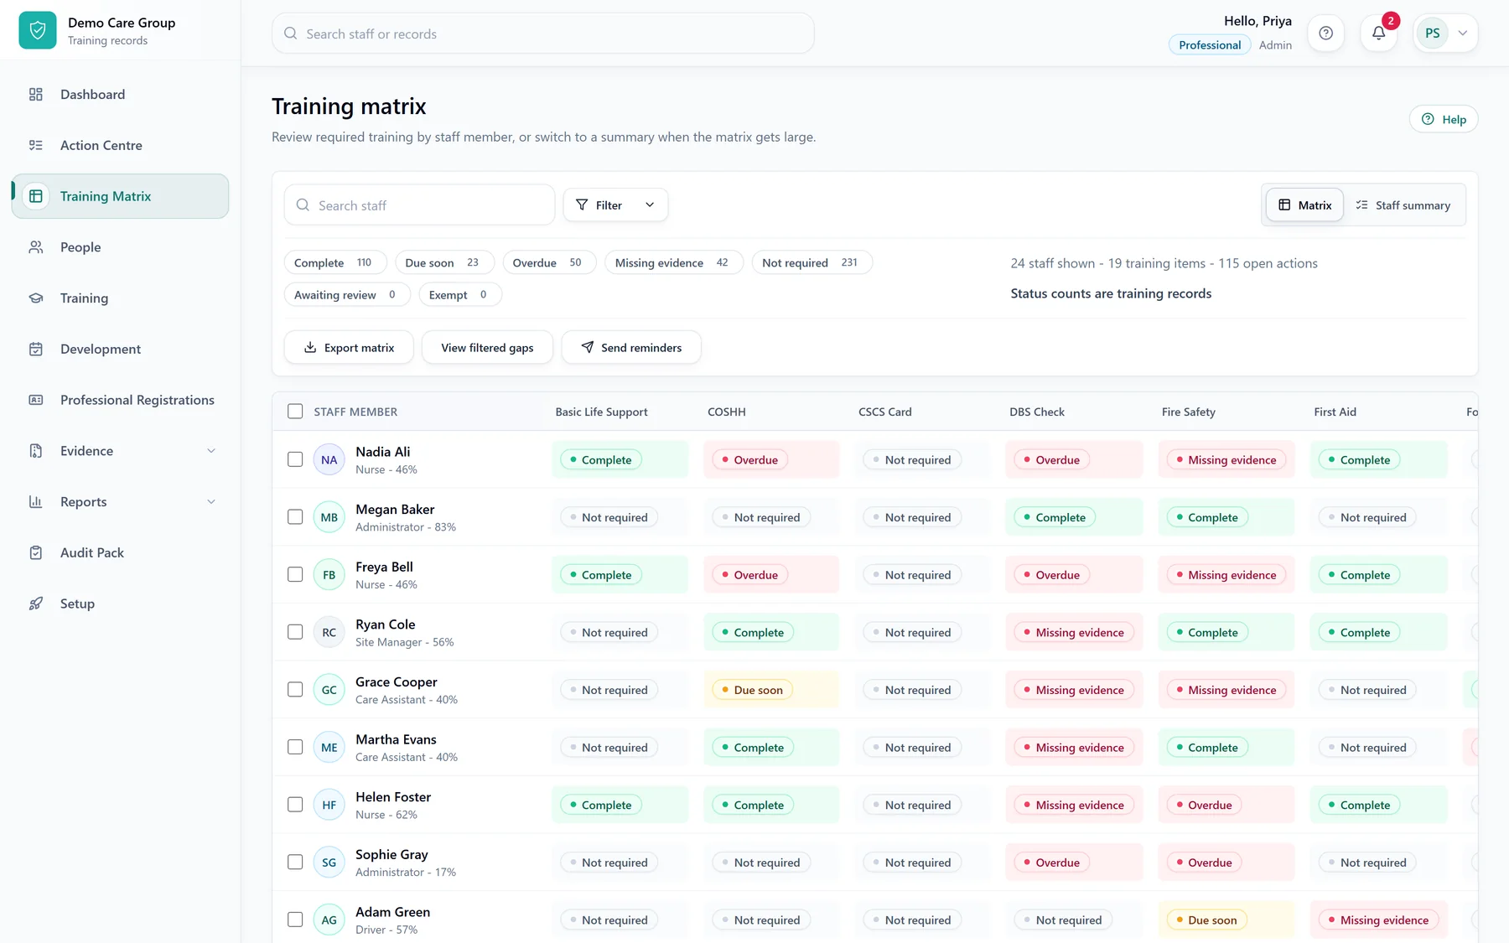Click the NA avatar for Nadia Ali
The image size is (1509, 943).
click(x=329, y=459)
